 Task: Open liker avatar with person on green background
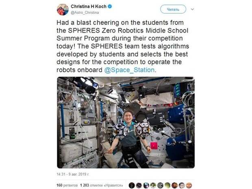tap(153, 185)
